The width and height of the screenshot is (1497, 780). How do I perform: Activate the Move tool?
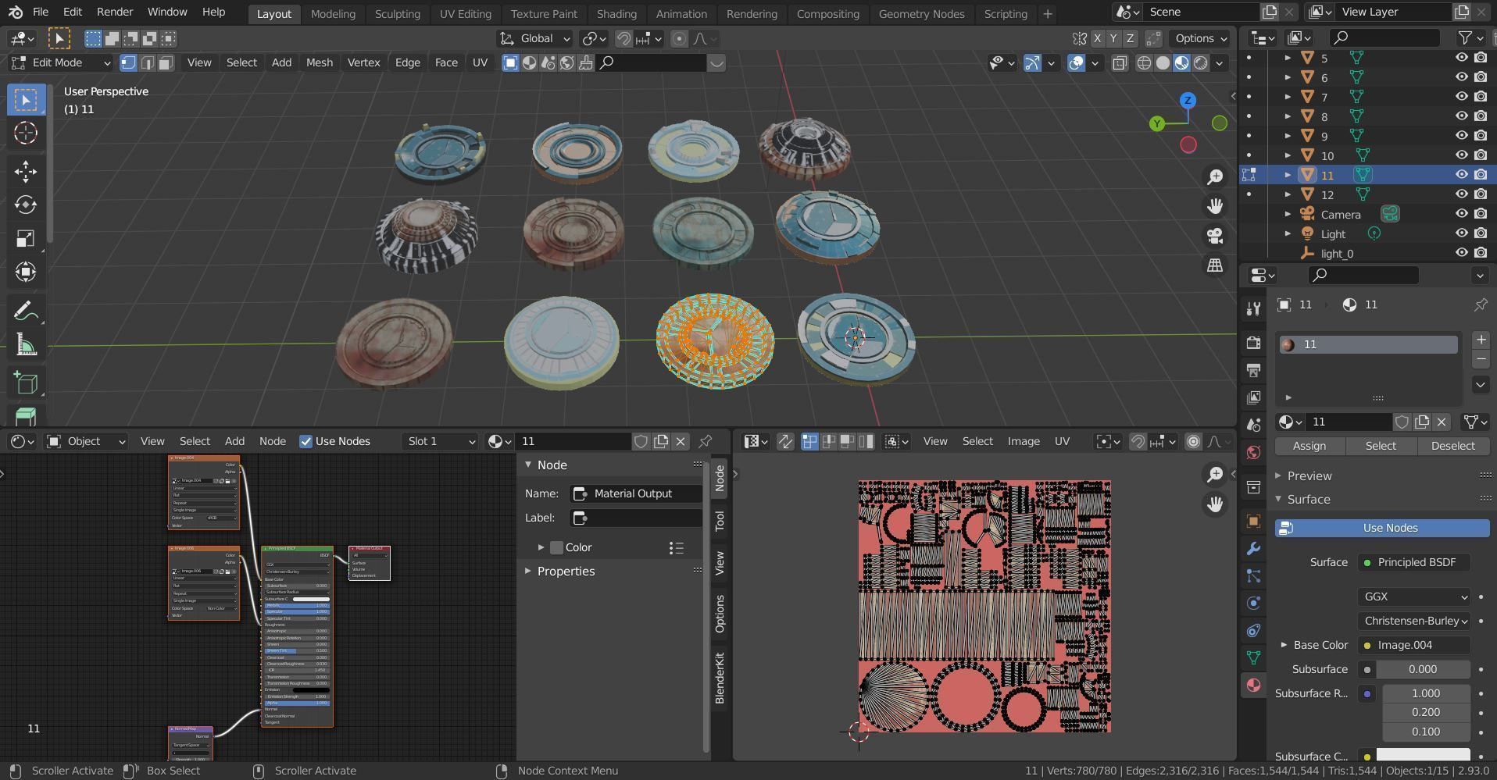26,171
